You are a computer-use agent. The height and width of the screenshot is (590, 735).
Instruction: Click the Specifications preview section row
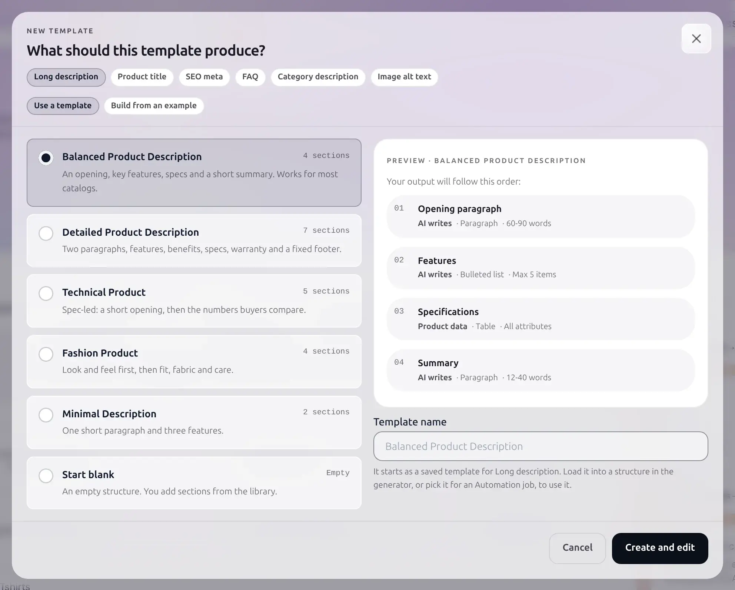541,319
